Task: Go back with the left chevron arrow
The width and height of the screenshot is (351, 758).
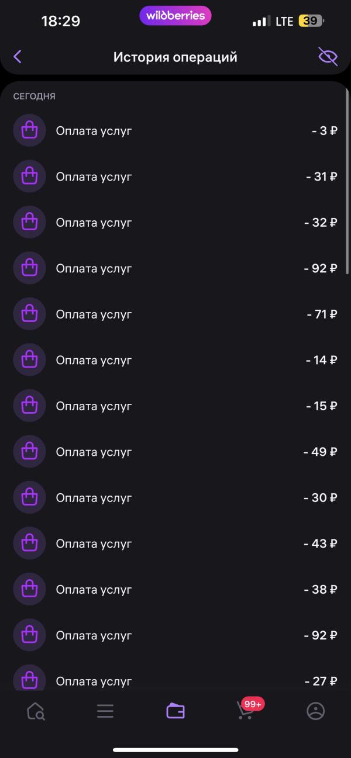Action: point(18,57)
